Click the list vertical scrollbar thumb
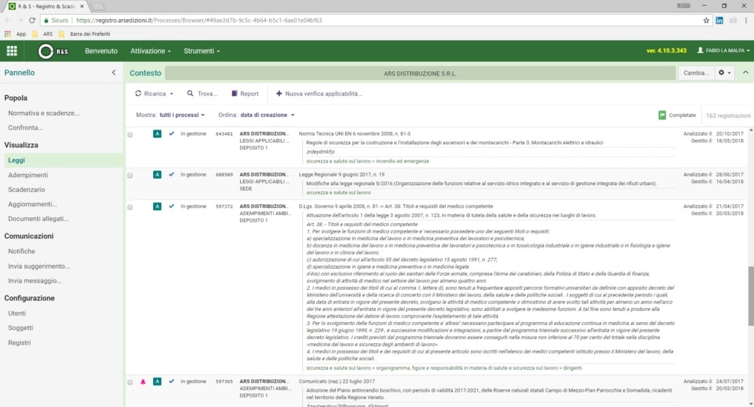 click(750, 296)
